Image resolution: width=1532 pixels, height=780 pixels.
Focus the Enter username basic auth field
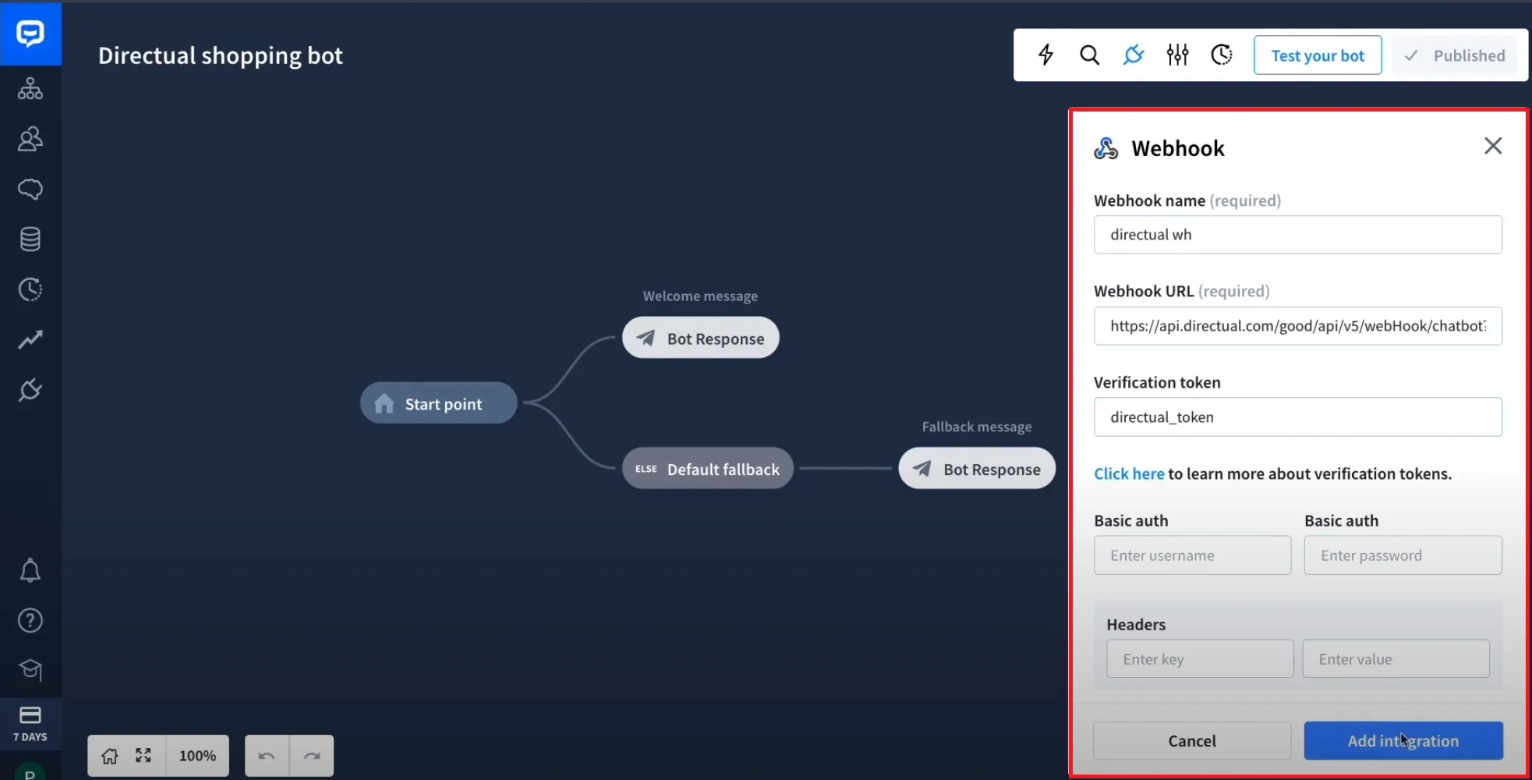(x=1191, y=555)
